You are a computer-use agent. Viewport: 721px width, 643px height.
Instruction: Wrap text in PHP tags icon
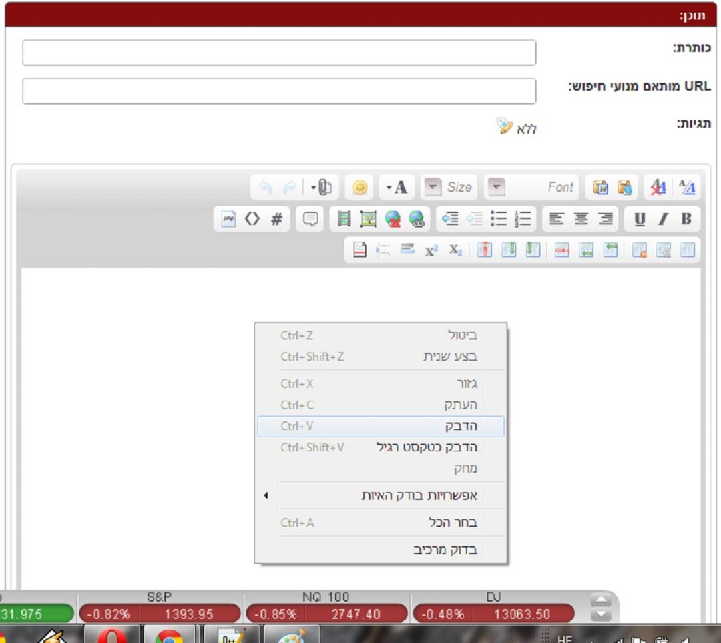click(x=228, y=219)
